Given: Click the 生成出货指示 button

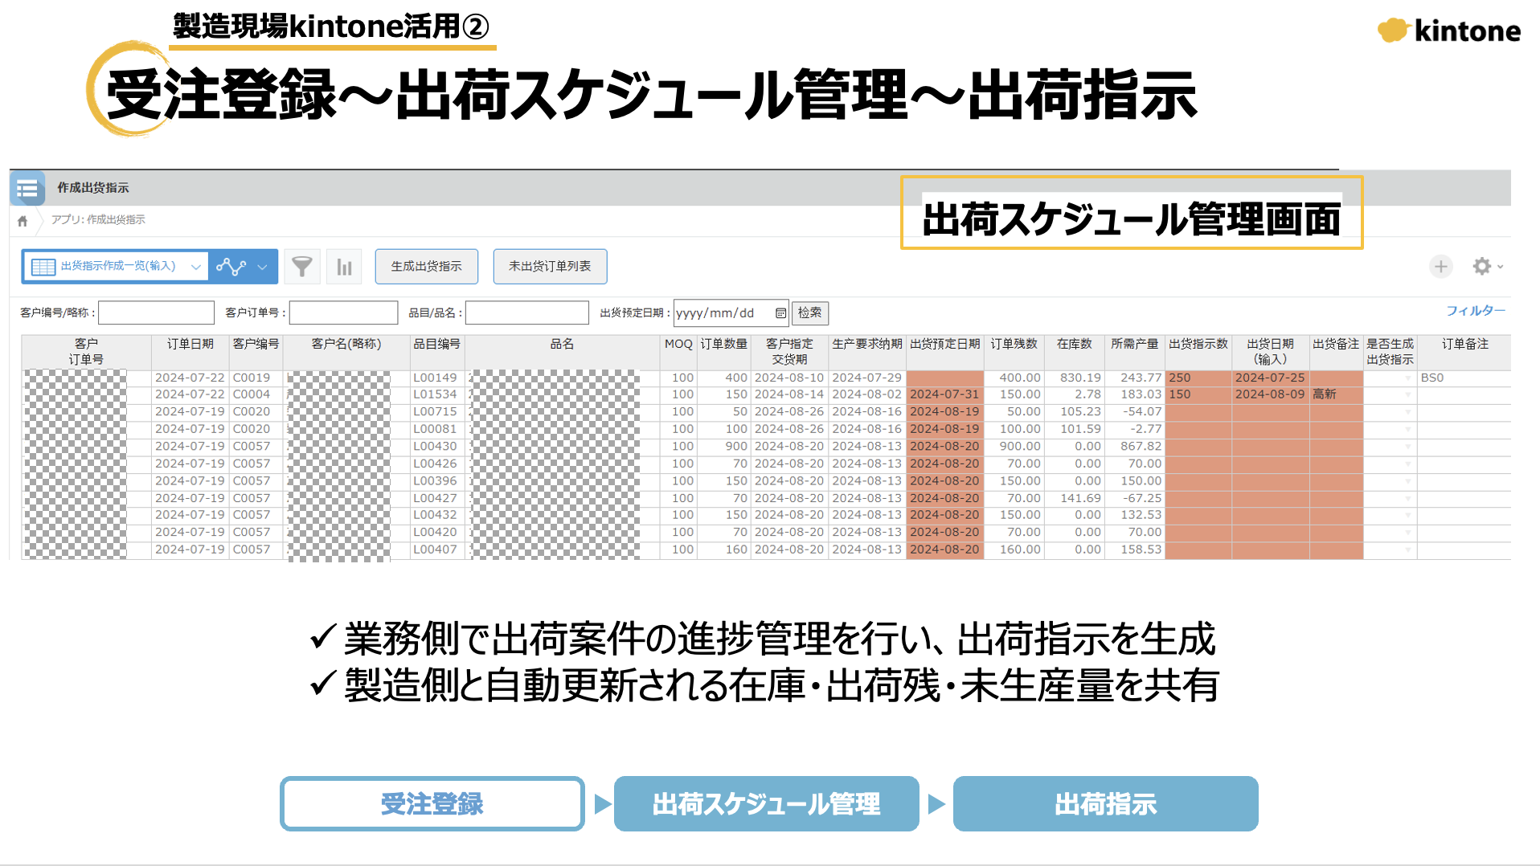Looking at the screenshot, I should [x=426, y=267].
